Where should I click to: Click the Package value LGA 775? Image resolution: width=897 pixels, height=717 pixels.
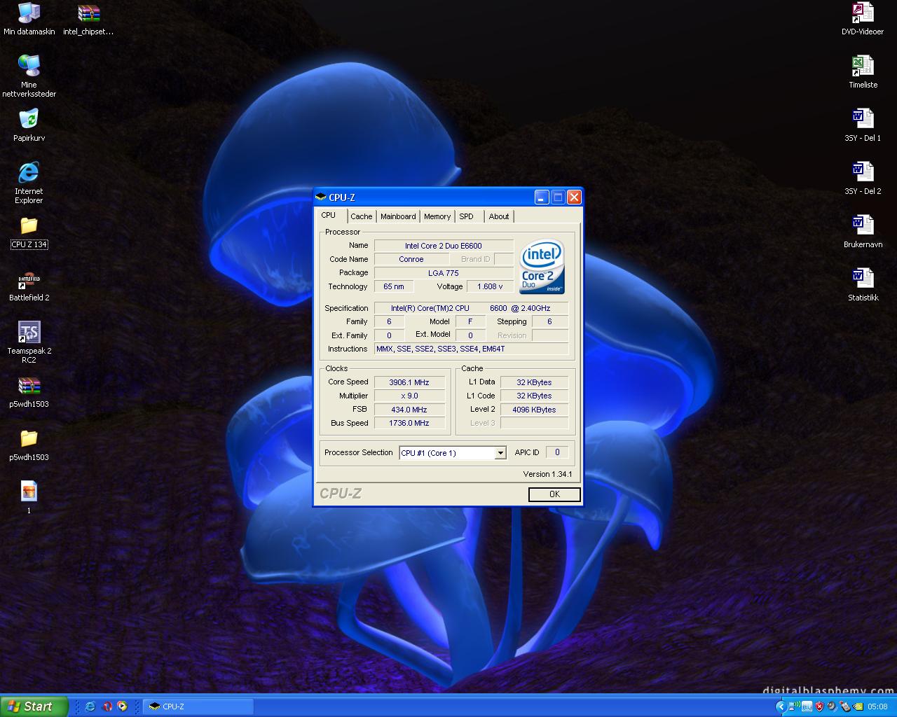click(x=444, y=273)
